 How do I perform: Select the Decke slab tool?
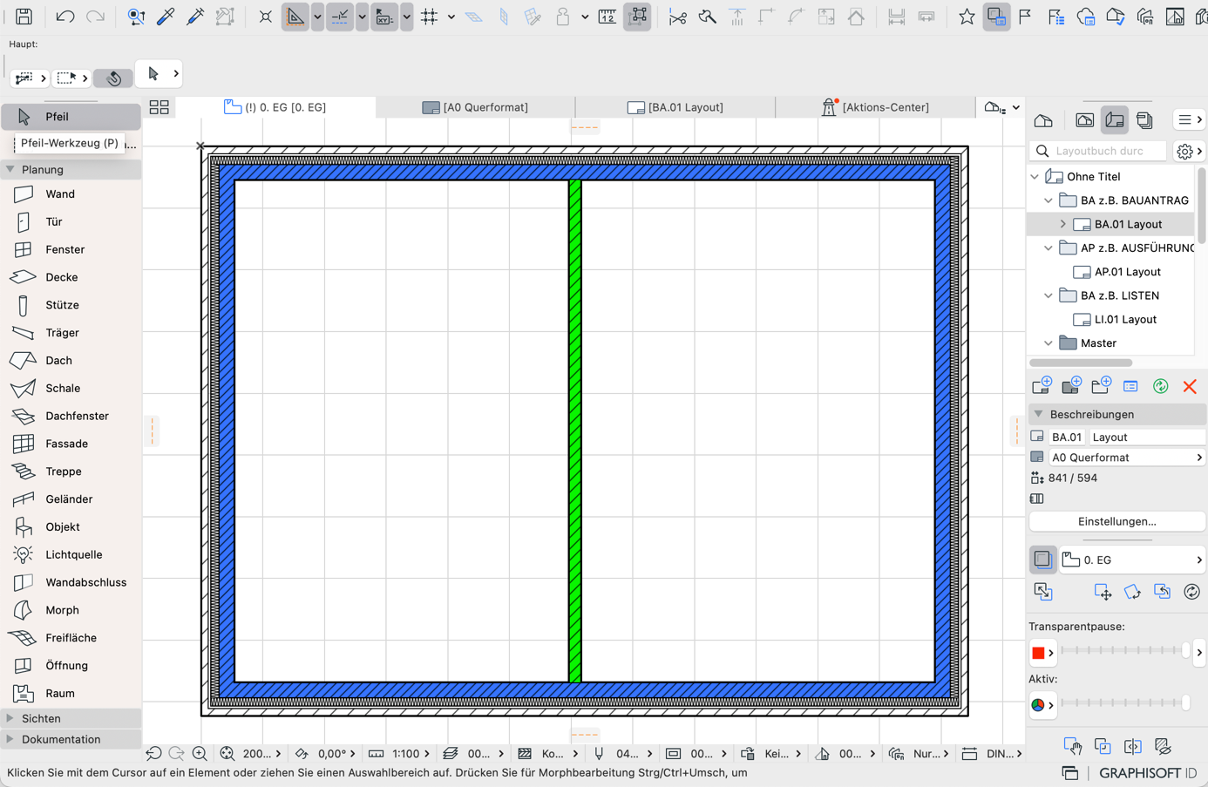point(71,277)
